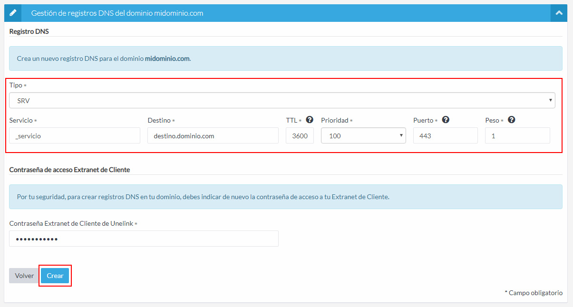Show help for the TTL field

310,120
